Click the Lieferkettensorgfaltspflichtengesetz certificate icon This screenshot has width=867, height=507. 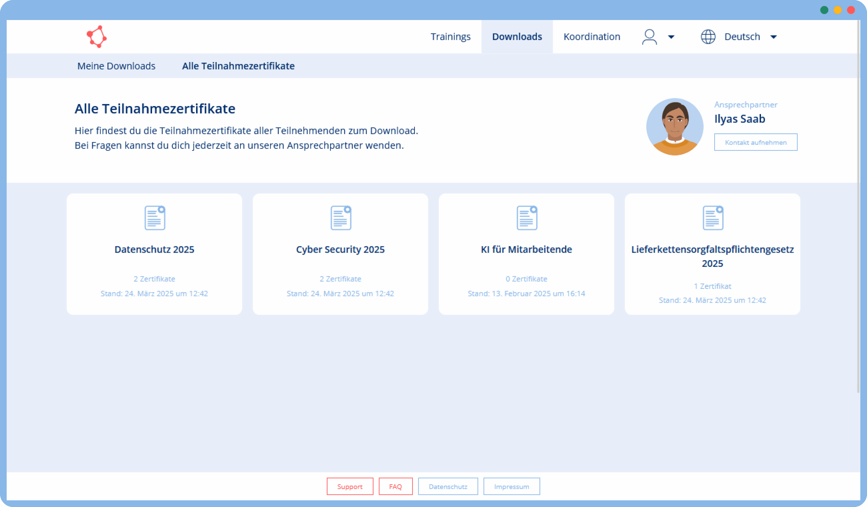coord(713,218)
